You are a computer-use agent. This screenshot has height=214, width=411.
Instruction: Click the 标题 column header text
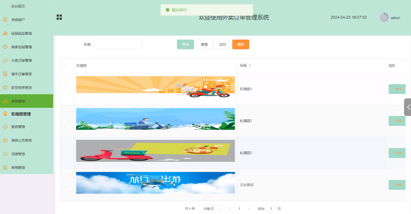pos(243,66)
